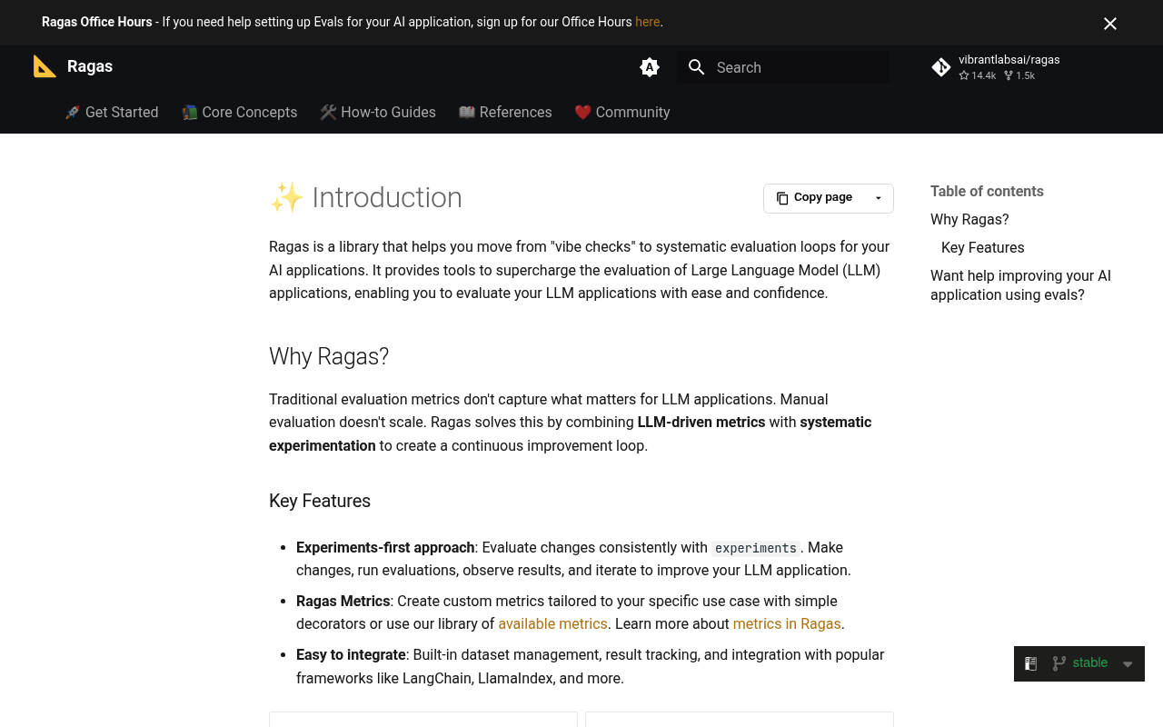Click the Ragas logo icon

coord(45,66)
